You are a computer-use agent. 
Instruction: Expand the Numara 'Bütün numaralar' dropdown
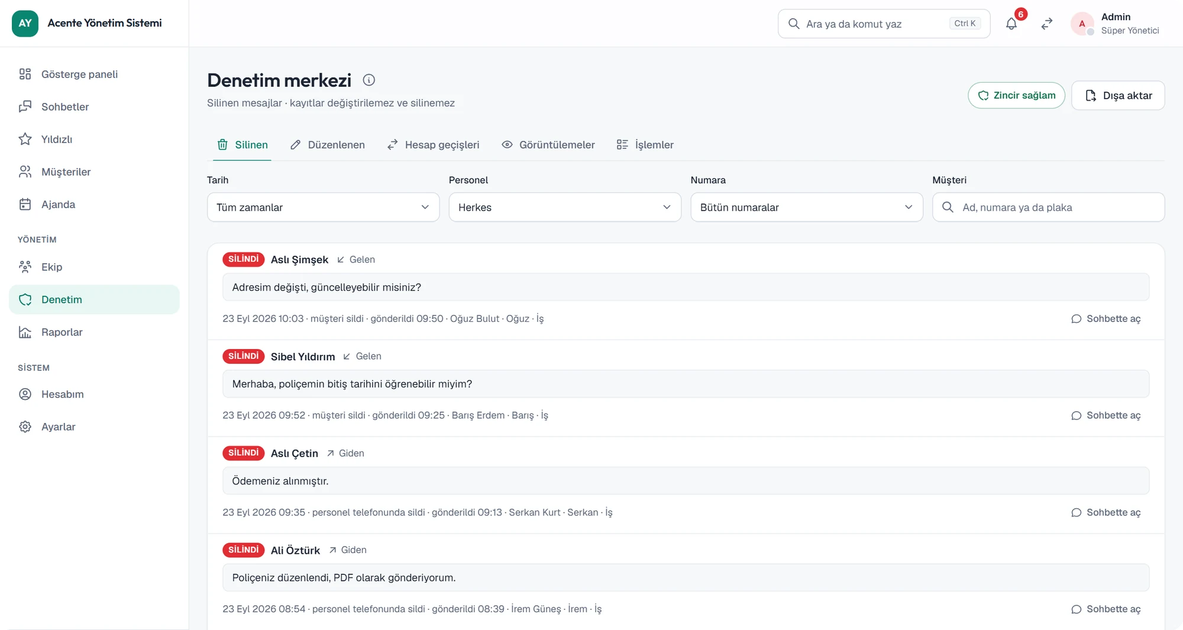[807, 207]
